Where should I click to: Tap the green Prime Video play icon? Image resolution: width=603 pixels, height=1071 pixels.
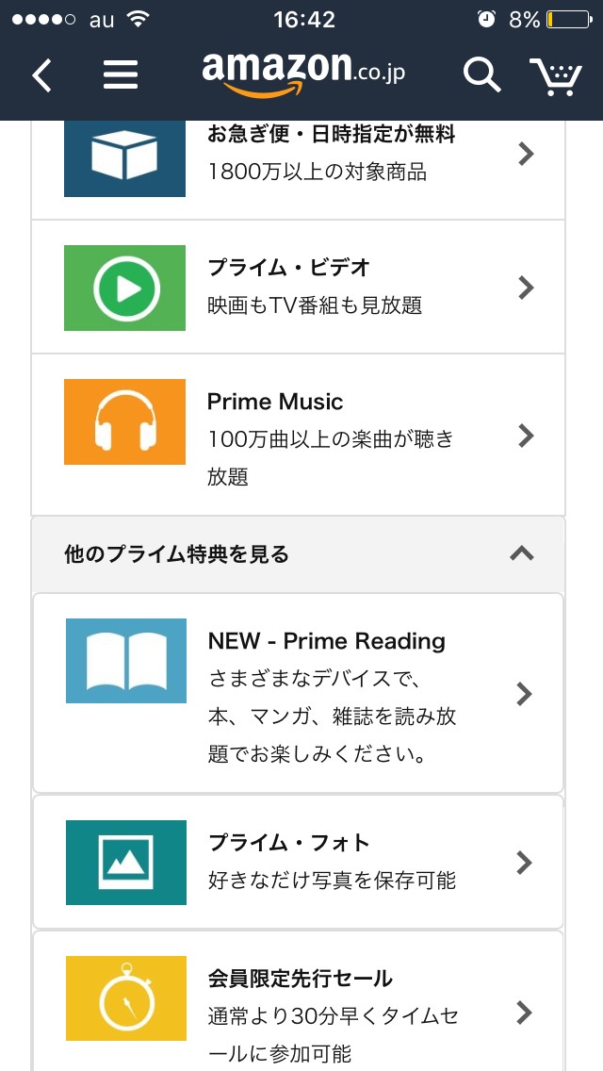pos(124,288)
